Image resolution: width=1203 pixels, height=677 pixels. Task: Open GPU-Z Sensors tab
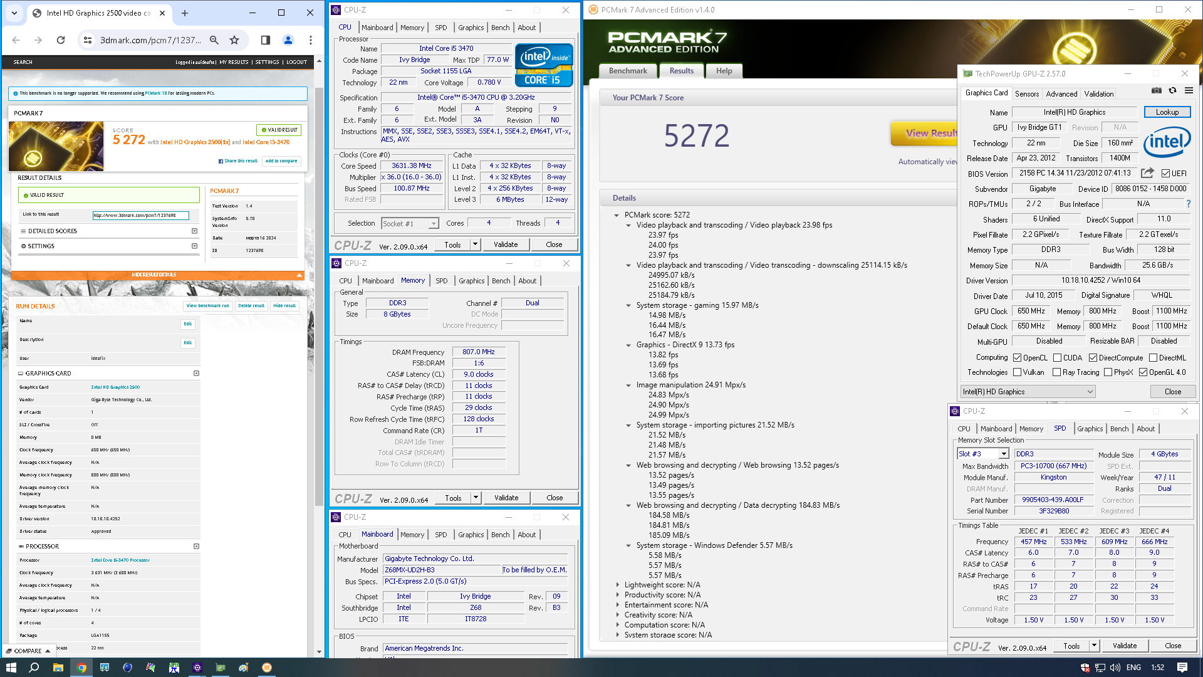1027,94
